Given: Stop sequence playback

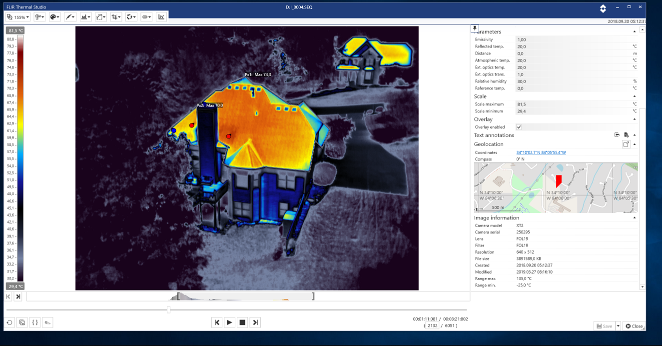Looking at the screenshot, I should point(242,322).
